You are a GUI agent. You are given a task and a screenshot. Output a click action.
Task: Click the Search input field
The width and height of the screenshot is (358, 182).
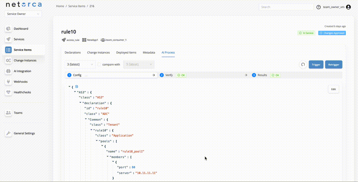(286, 7)
